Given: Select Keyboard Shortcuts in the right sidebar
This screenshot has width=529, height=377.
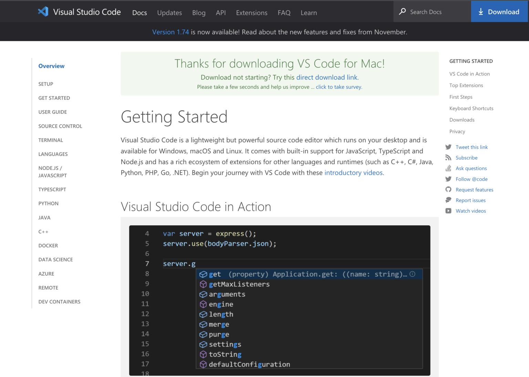Looking at the screenshot, I should 471,108.
